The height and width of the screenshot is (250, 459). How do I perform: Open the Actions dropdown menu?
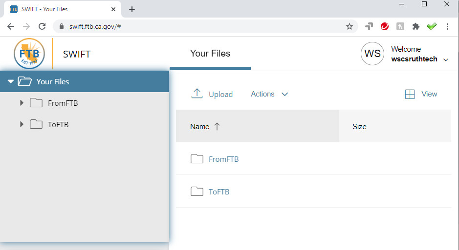pyautogui.click(x=269, y=94)
